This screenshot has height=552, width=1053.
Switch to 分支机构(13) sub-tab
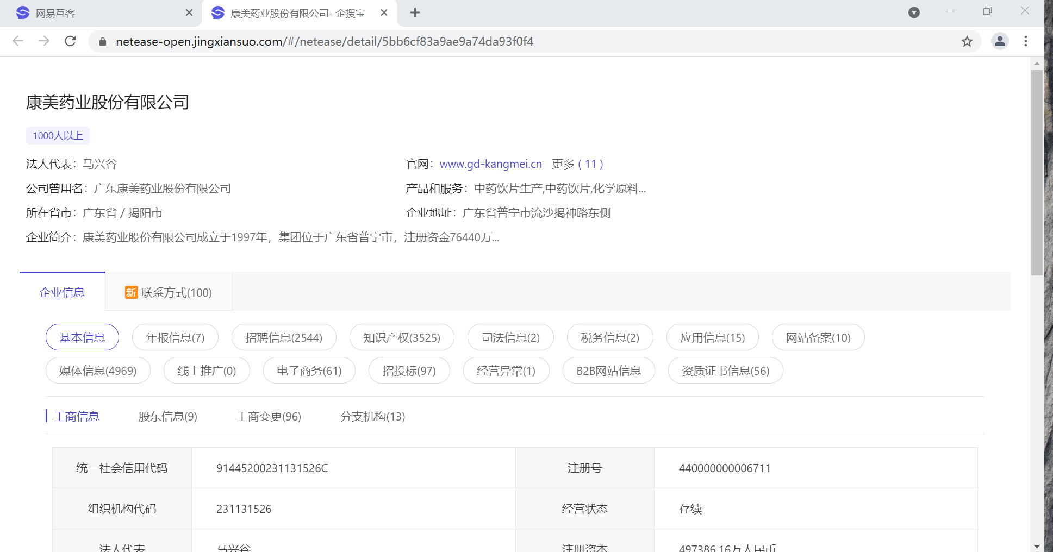[372, 416]
